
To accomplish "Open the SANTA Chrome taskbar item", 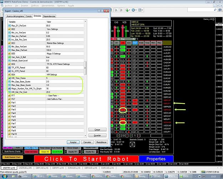I will click(98, 176).
